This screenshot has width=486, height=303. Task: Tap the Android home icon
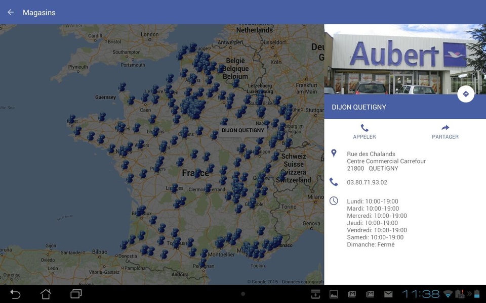point(46,294)
